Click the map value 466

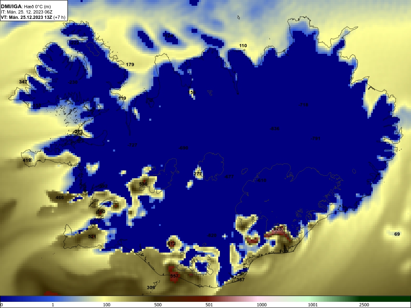pos(60,198)
